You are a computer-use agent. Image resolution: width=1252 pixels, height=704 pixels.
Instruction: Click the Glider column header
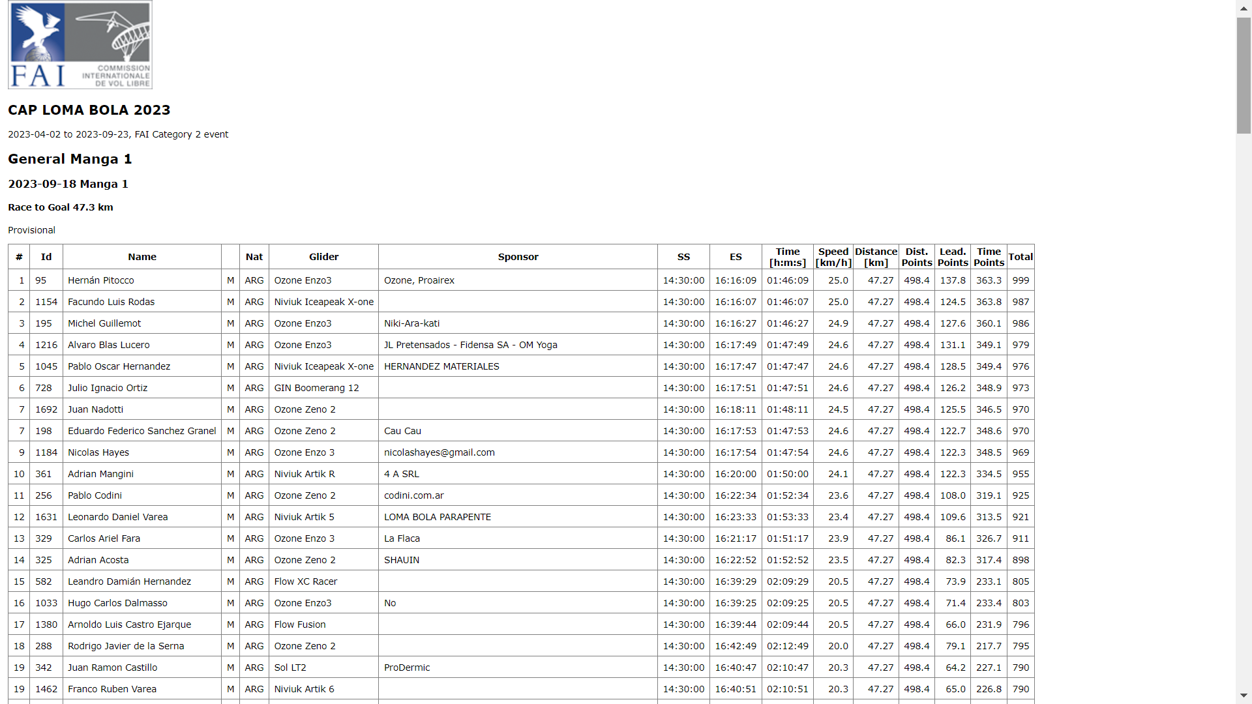coord(324,257)
